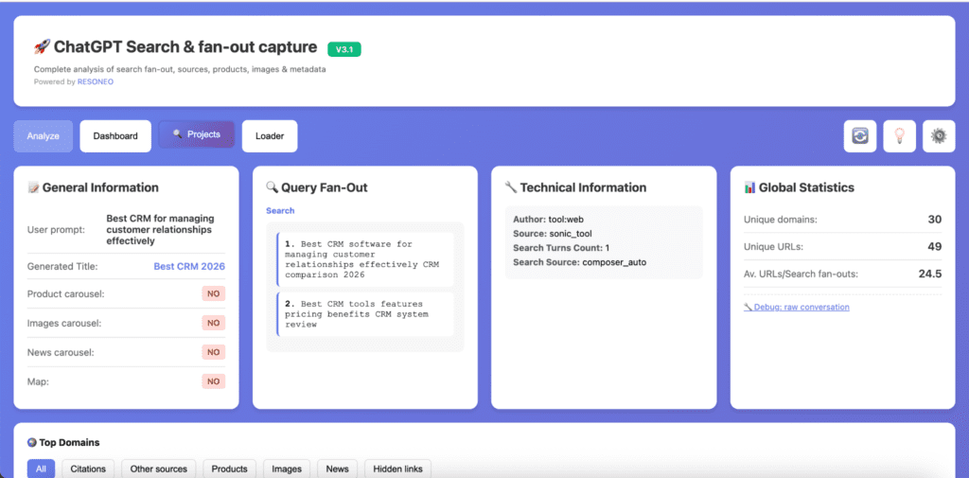Click the magnifier icon on Projects tab
969x478 pixels.
click(x=177, y=134)
